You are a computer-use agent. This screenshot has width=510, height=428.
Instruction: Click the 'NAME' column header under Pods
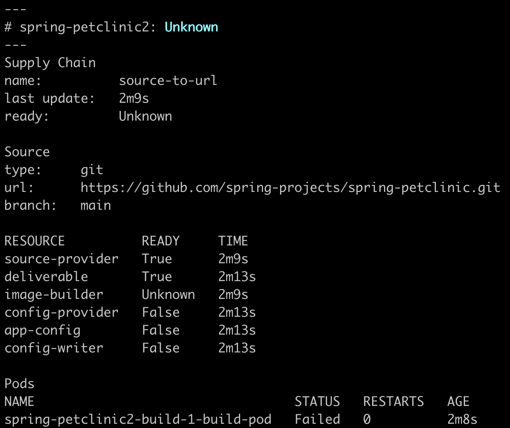click(20, 402)
